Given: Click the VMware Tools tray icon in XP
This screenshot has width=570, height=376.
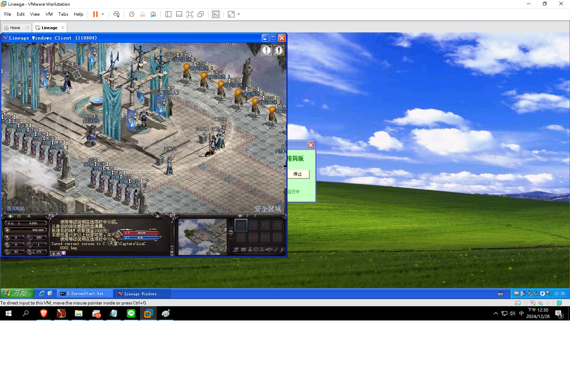Looking at the screenshot, I should (517, 293).
